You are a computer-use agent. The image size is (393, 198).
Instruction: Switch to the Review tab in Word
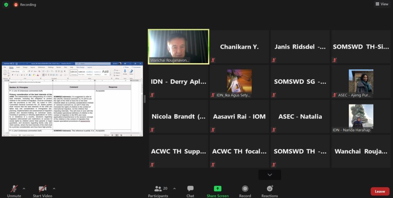(59, 67)
